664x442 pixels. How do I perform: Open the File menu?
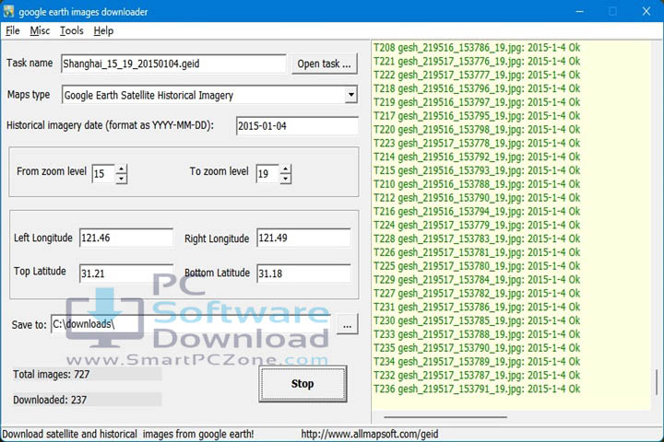pos(13,31)
